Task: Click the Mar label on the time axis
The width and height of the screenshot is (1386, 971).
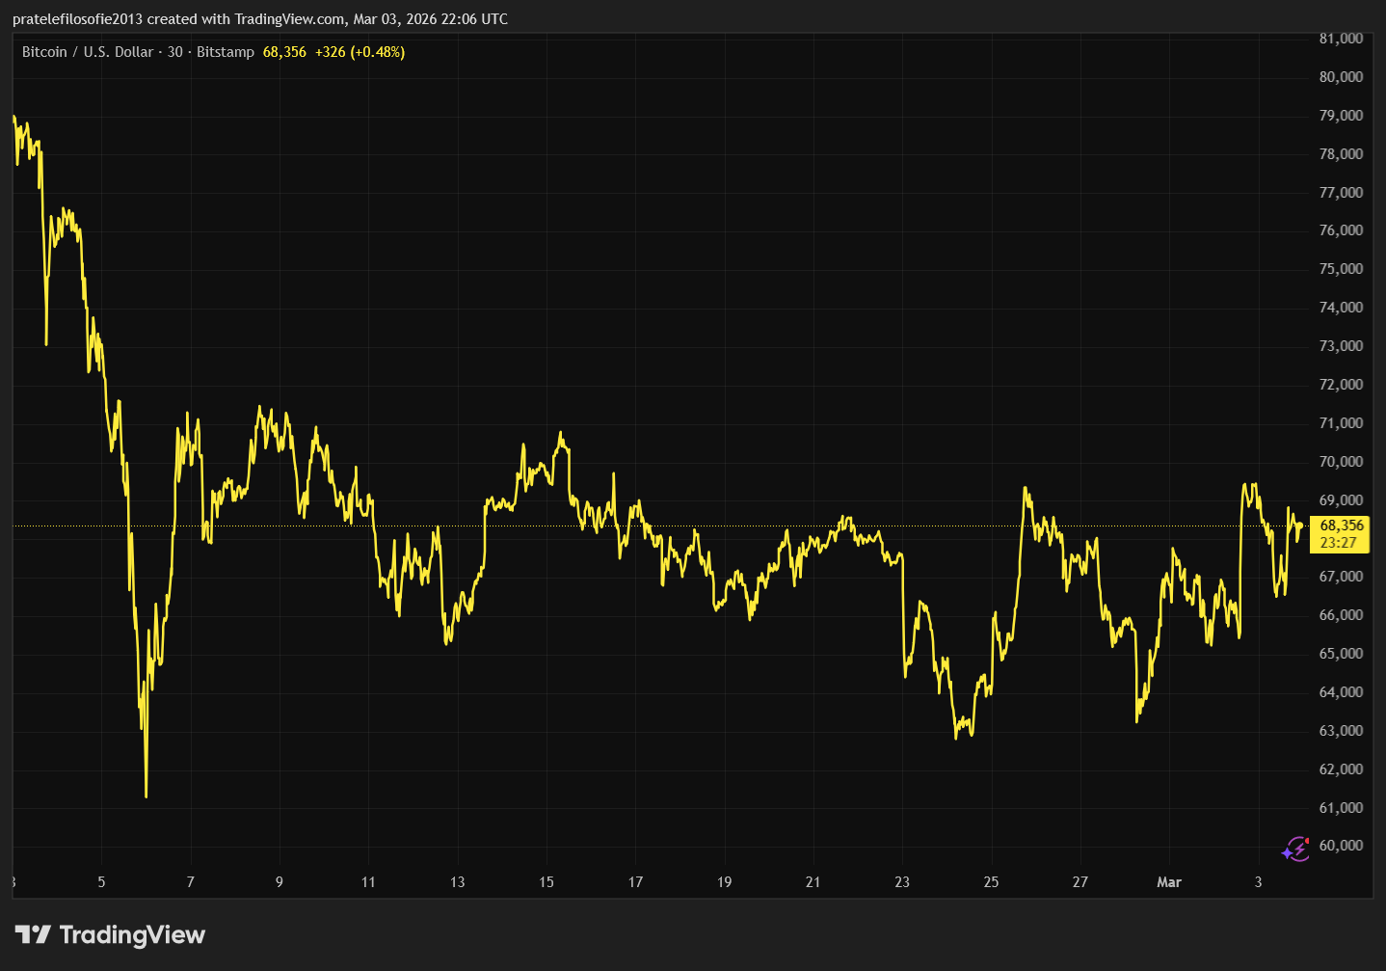Action: (1168, 882)
